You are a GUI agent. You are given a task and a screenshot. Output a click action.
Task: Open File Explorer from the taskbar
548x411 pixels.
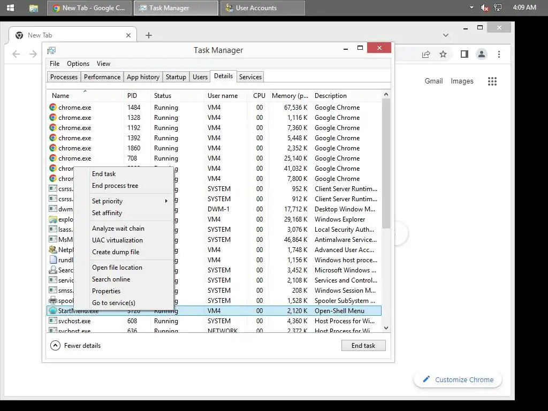click(x=34, y=8)
